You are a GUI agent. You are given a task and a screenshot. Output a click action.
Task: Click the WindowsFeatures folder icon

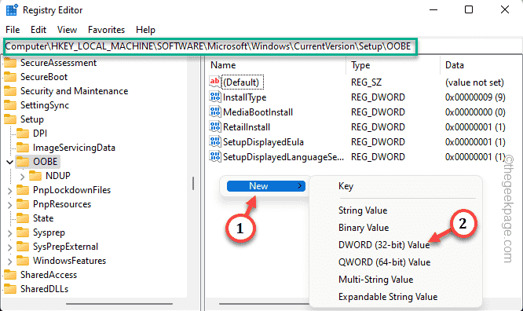tap(23, 260)
